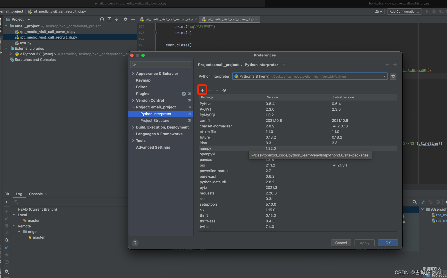Close the rpt_medic_visit_call_cover_di.py tab
Viewport: 447px width, 278px height.
(x=256, y=19)
